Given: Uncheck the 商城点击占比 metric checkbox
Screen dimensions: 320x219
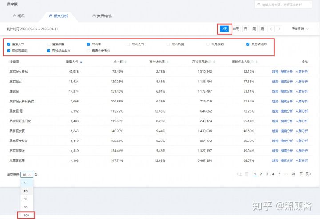Looking at the screenshot, I should (x=48, y=51).
